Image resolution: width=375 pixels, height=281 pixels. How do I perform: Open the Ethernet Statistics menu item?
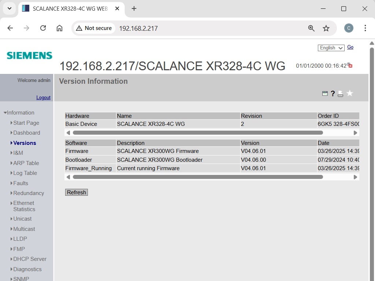point(24,206)
